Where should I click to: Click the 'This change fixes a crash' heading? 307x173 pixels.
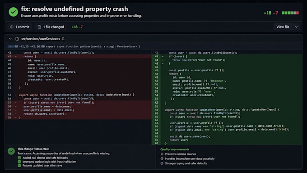33,149
